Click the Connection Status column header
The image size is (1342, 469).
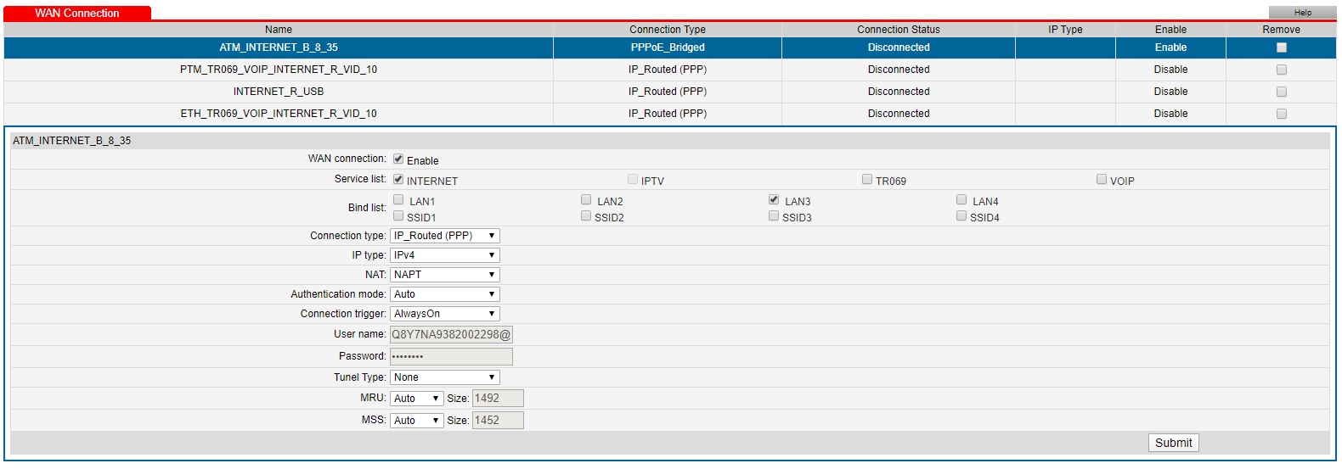point(899,30)
